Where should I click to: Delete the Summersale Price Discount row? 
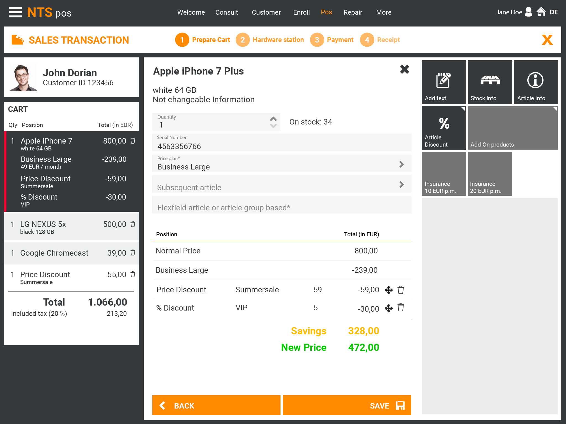401,290
